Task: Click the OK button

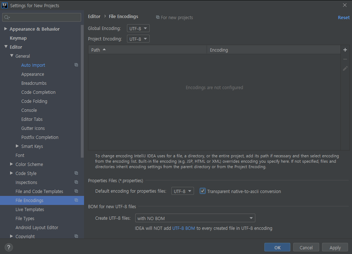Action: (277, 248)
